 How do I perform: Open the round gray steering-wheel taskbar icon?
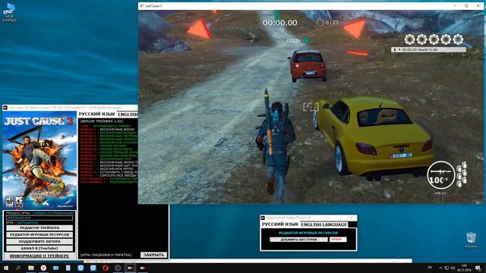click(x=118, y=268)
